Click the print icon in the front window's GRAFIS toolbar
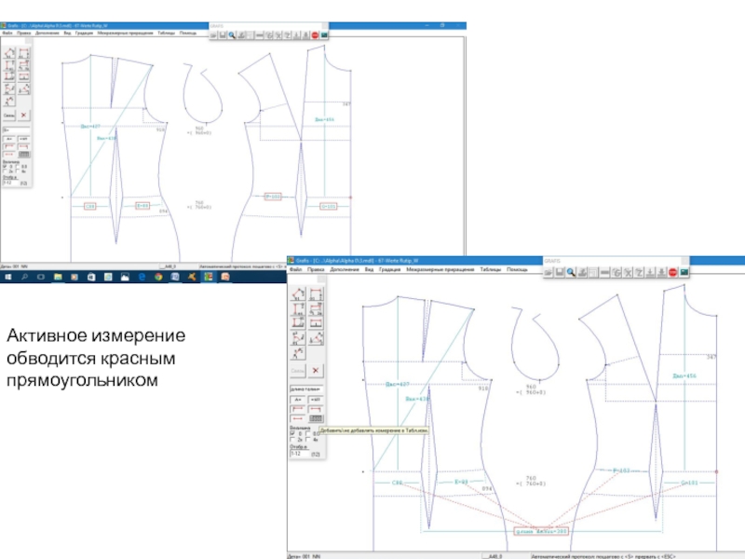 [x=583, y=272]
